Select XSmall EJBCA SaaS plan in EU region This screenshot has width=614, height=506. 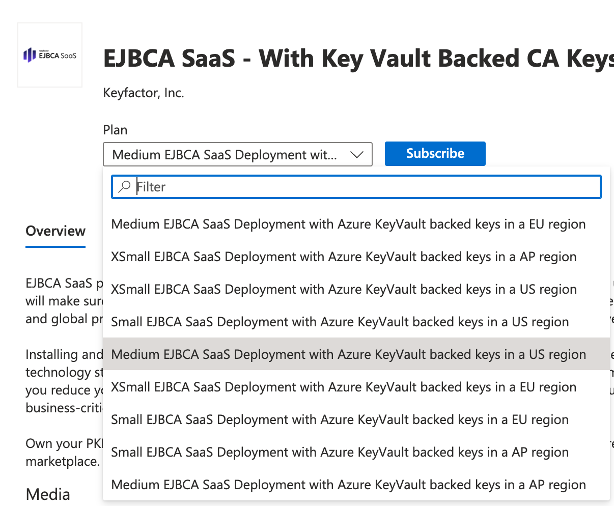click(344, 386)
